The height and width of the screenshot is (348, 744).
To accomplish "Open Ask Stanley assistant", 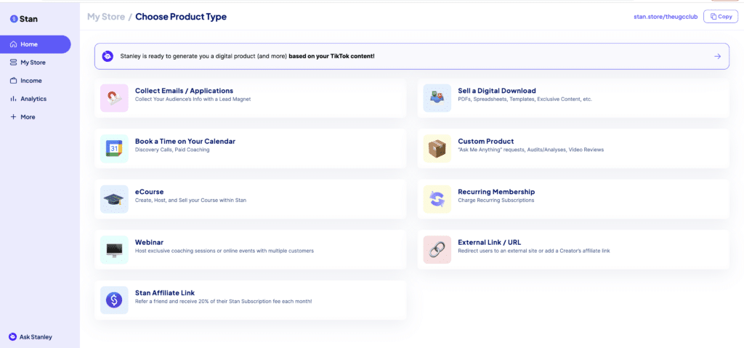I will (31, 336).
